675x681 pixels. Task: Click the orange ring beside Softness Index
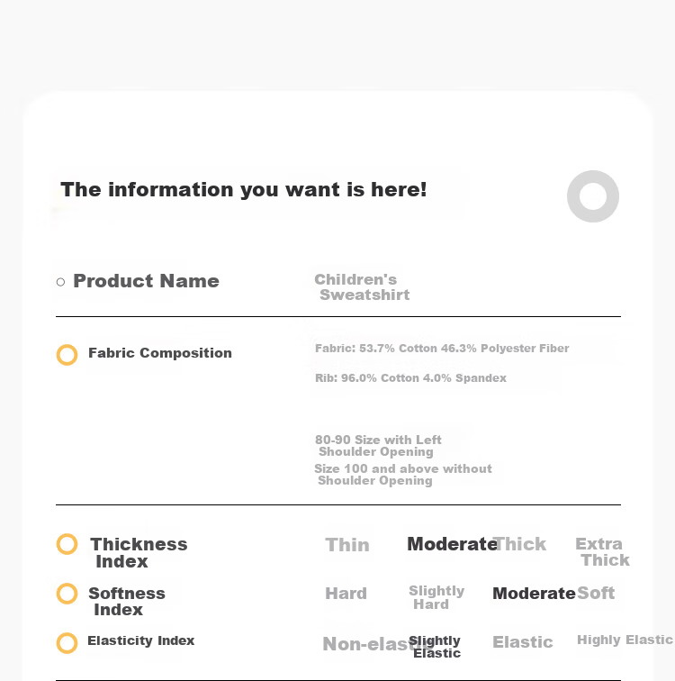[x=67, y=594]
